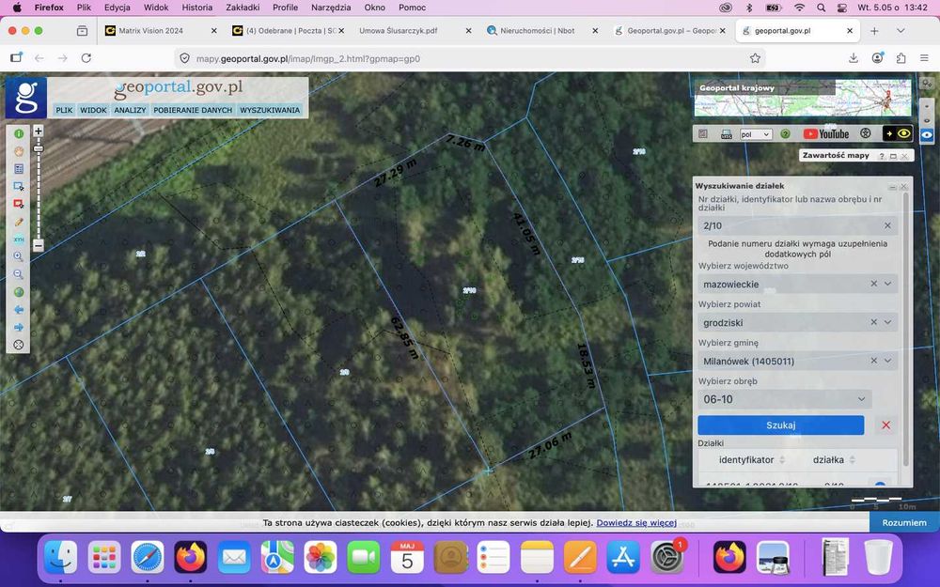Click the green help question mark

[x=785, y=134]
